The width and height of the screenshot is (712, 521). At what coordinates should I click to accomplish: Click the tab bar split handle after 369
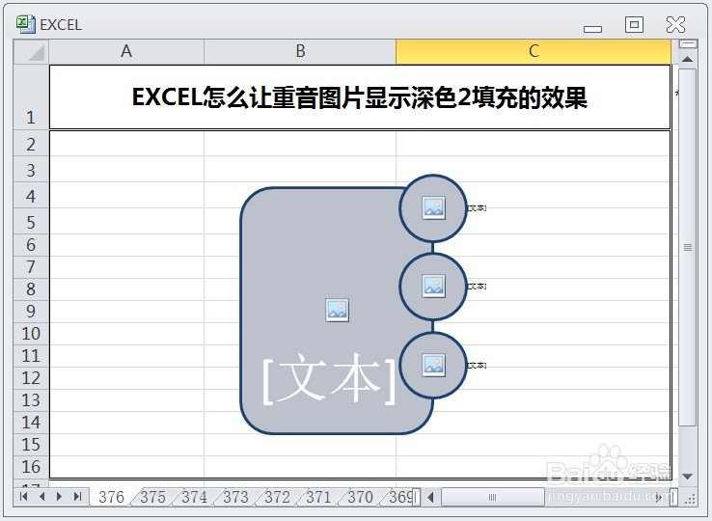tap(417, 497)
